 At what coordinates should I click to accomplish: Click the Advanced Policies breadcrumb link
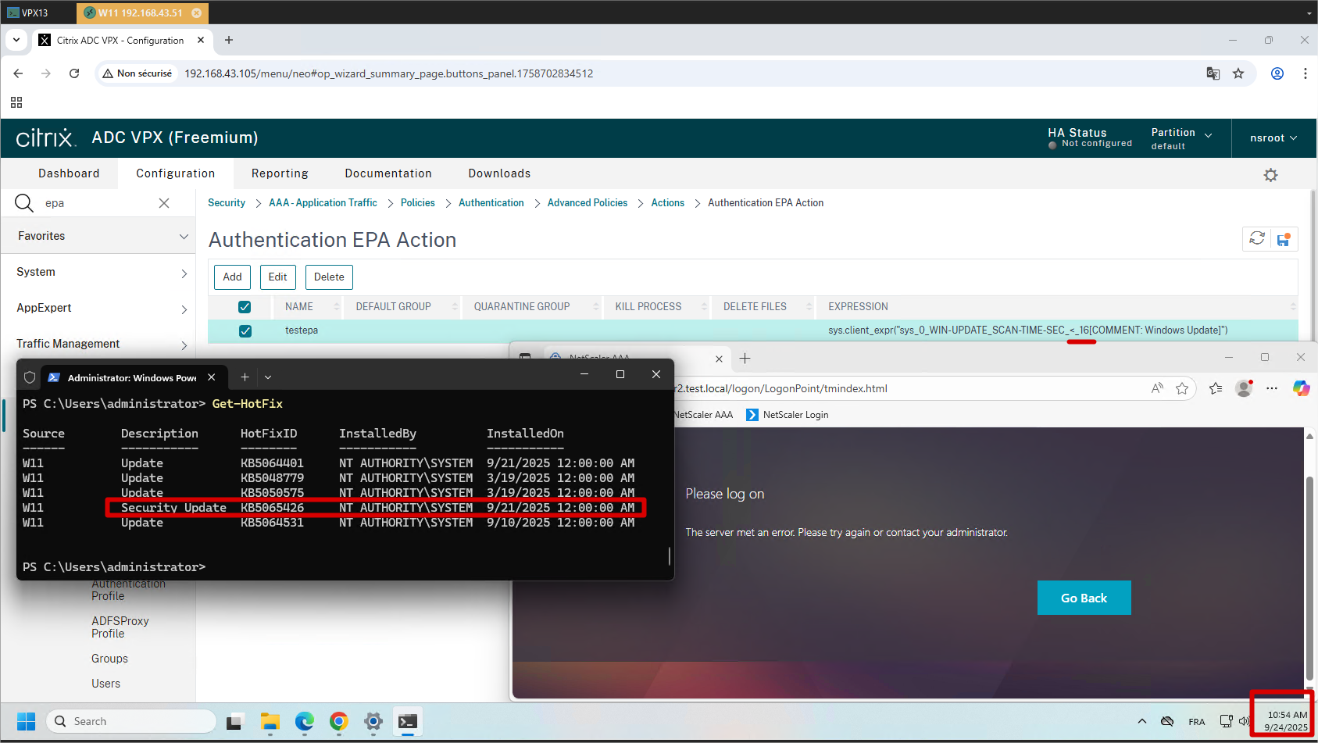tap(587, 203)
